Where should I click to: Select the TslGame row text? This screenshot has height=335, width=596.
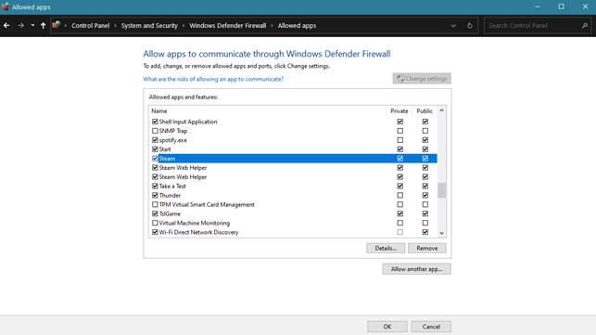pos(170,213)
